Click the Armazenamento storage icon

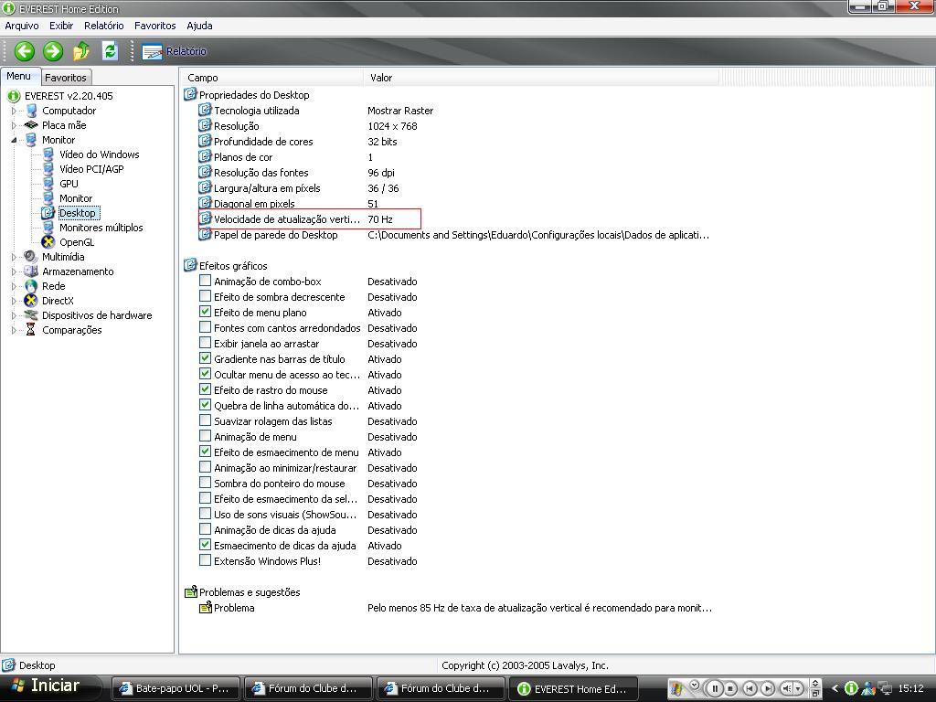tap(31, 271)
